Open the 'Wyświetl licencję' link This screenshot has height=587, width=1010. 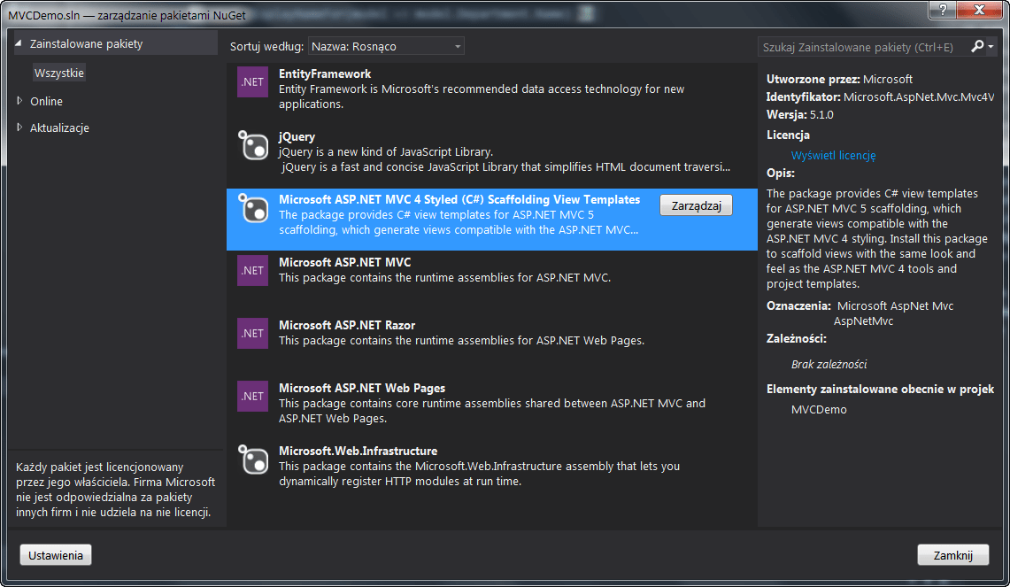click(834, 155)
